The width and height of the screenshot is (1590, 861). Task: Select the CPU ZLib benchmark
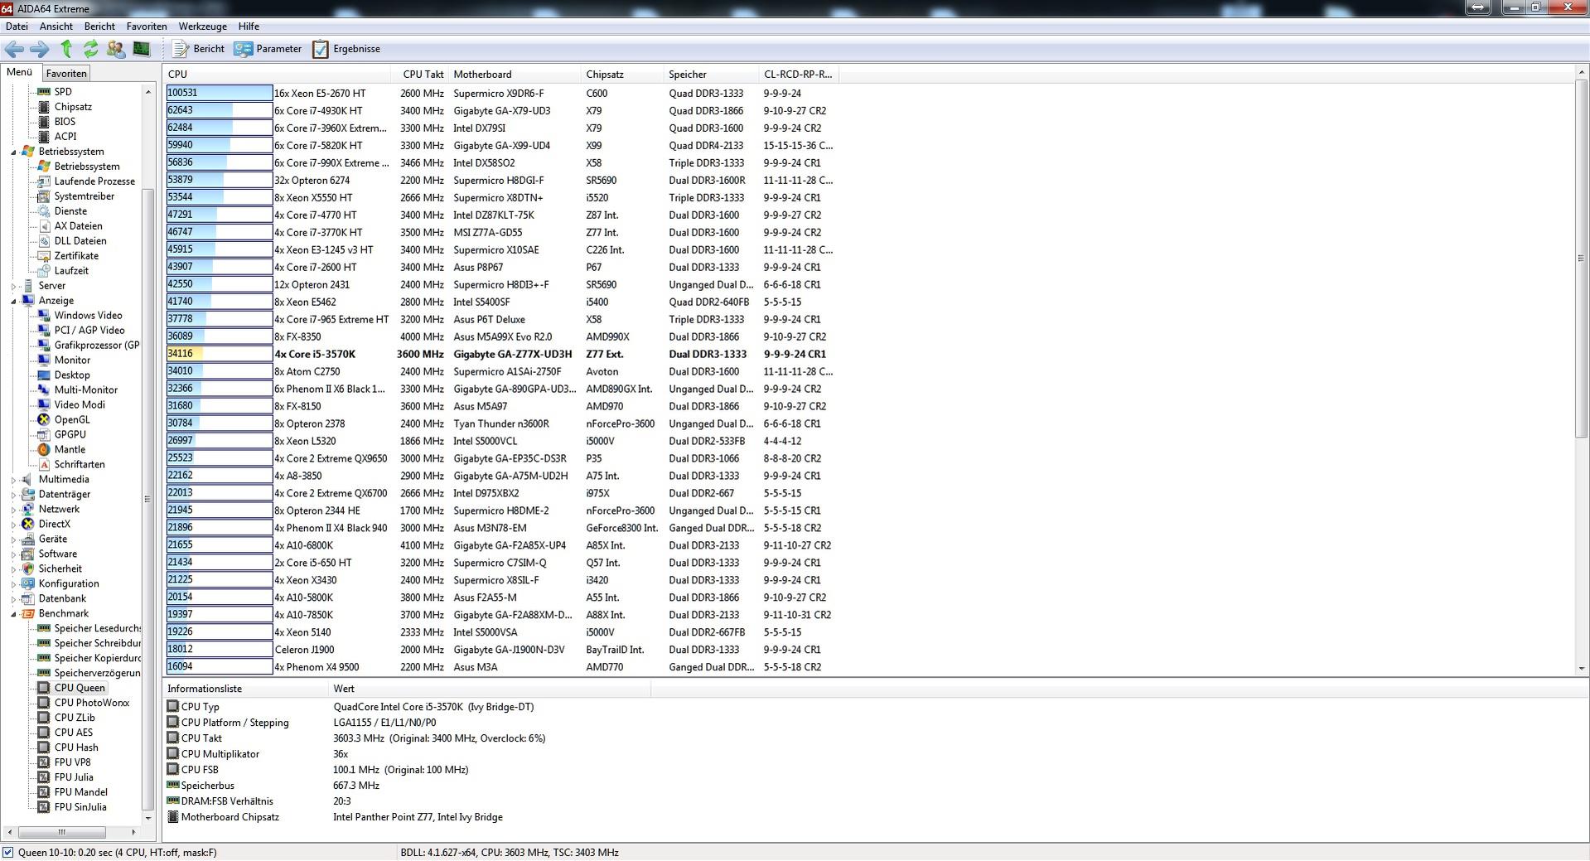pos(75,718)
